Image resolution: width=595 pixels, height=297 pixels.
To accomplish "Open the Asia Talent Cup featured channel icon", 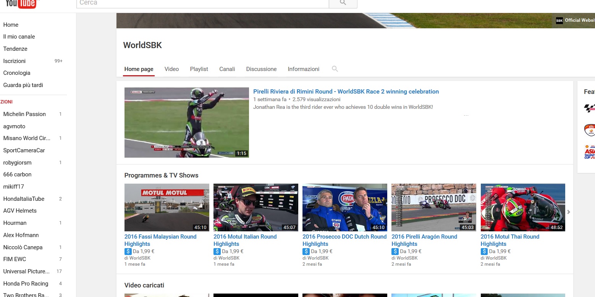I will click(590, 152).
